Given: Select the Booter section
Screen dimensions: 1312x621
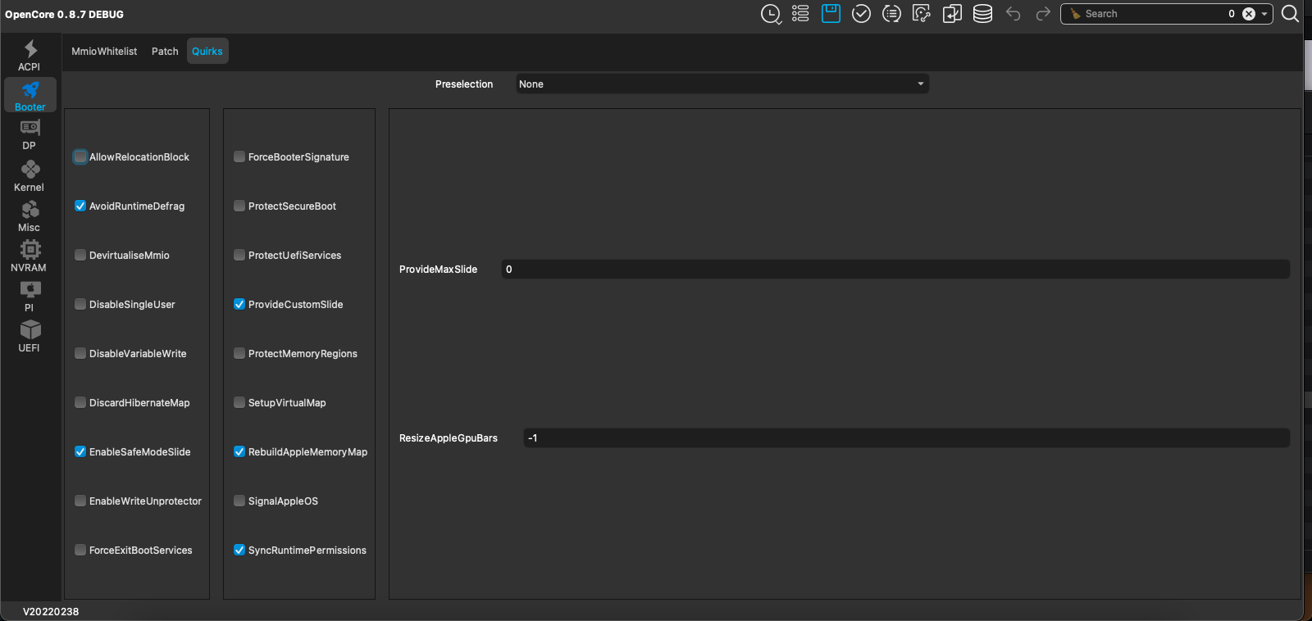Looking at the screenshot, I should tap(30, 95).
